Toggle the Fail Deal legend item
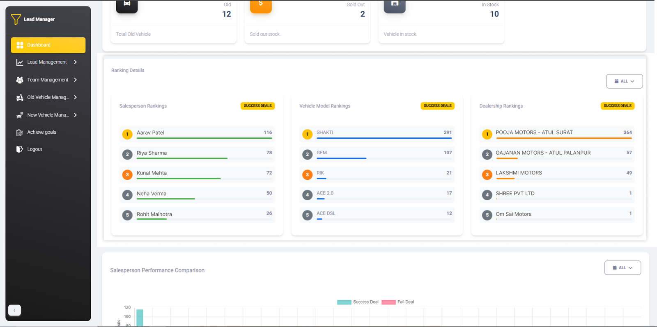 coord(398,302)
